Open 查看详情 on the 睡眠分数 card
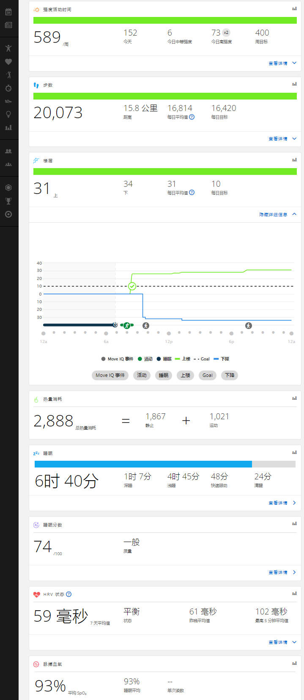The width and height of the screenshot is (304, 700). point(282,572)
